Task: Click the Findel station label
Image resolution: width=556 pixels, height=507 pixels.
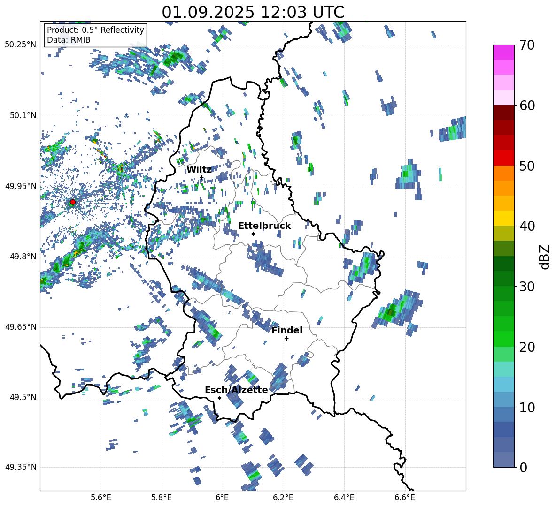Action: tap(287, 330)
